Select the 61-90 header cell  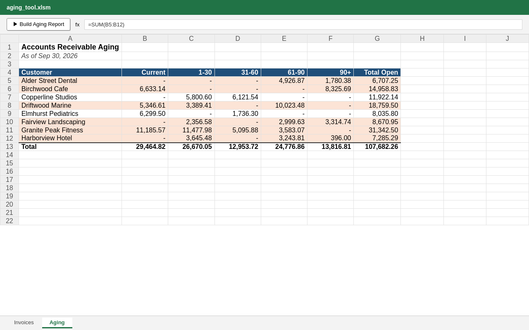click(284, 73)
